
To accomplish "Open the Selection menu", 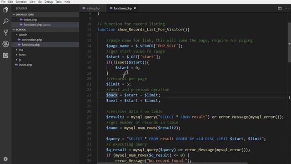I will 21,2.
